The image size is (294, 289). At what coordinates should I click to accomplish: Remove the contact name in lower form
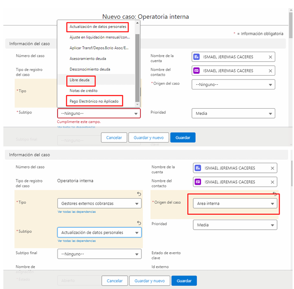pyautogui.click(x=272, y=182)
